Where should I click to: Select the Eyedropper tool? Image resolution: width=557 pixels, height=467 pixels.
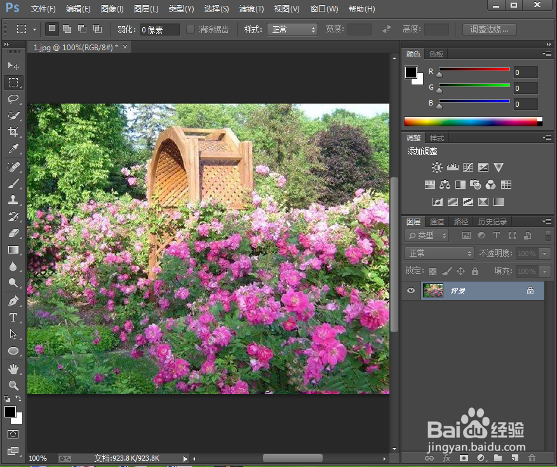[x=13, y=148]
